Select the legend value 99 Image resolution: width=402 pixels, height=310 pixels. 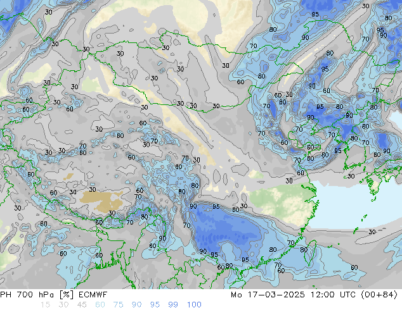coord(173,305)
